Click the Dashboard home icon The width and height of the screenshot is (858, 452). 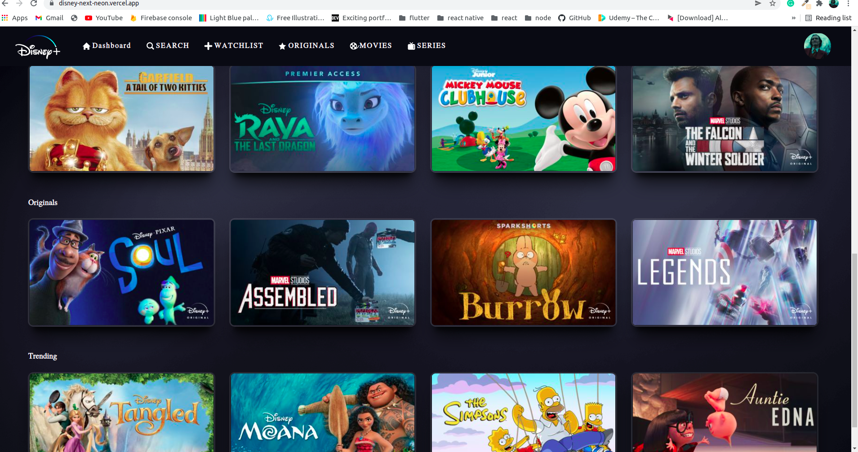[x=87, y=46]
